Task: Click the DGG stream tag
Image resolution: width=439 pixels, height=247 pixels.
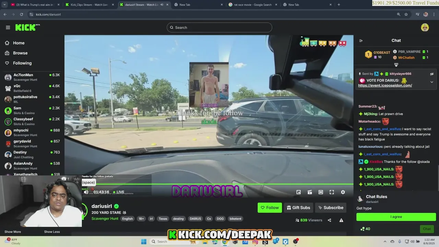Action: point(220,219)
